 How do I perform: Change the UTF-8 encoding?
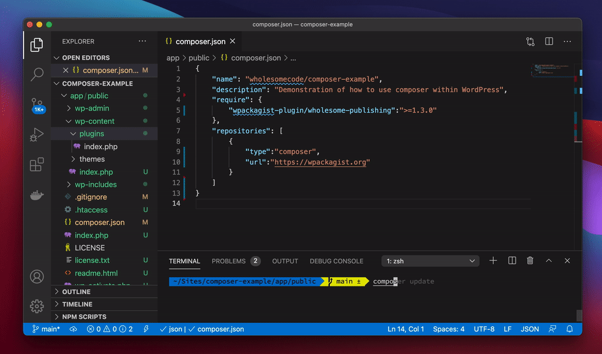point(484,329)
